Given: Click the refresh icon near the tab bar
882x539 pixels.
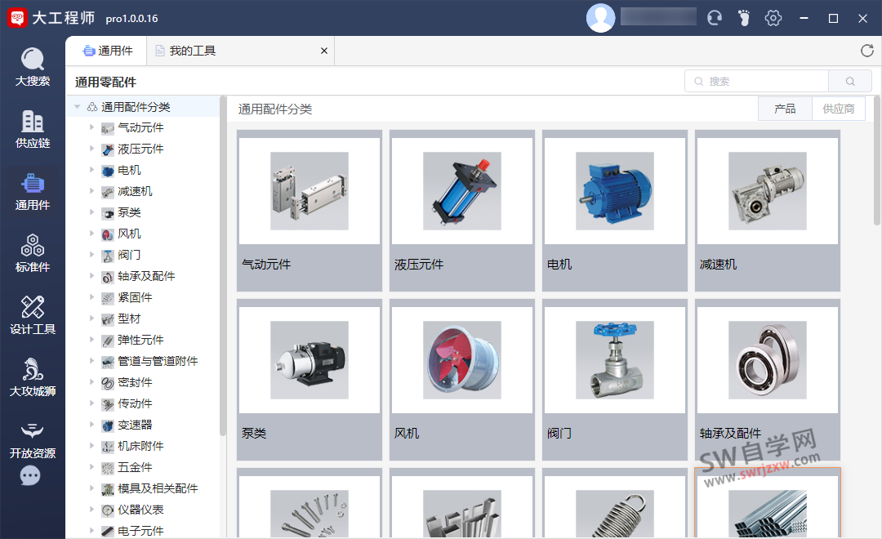Looking at the screenshot, I should (866, 50).
